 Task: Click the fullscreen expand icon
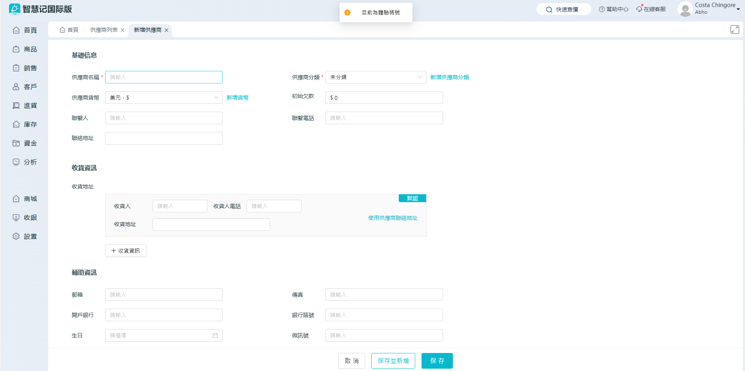734,30
